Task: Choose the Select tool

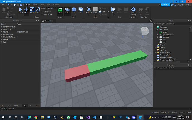Action: 21,10
